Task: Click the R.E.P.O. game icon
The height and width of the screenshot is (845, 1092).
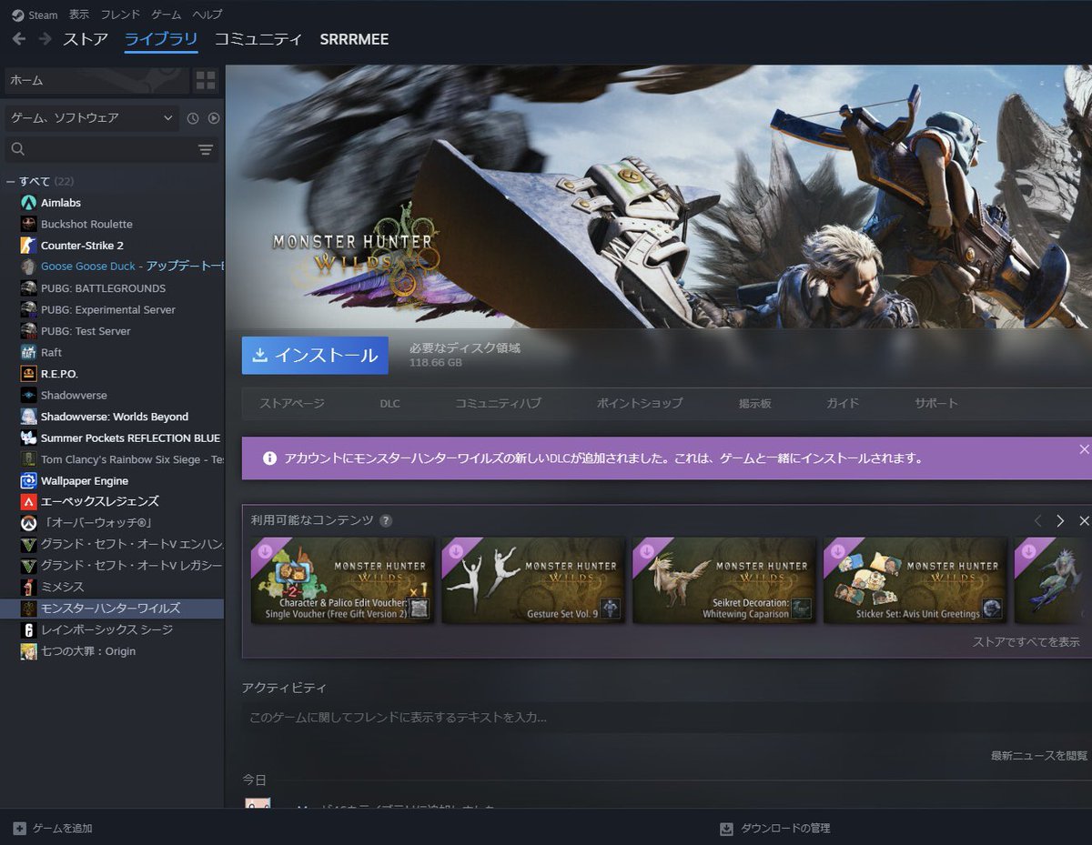Action: click(28, 374)
